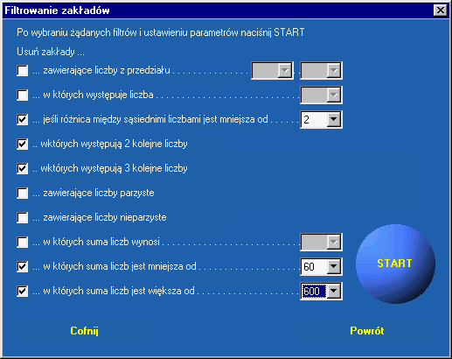The width and height of the screenshot is (452, 359).
Task: Enable the zawierające liczby nieparzyste filter
Action: pos(23,217)
